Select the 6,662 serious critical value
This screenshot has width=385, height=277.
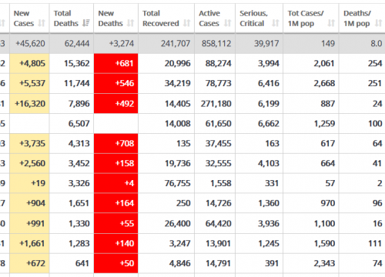pyautogui.click(x=269, y=124)
